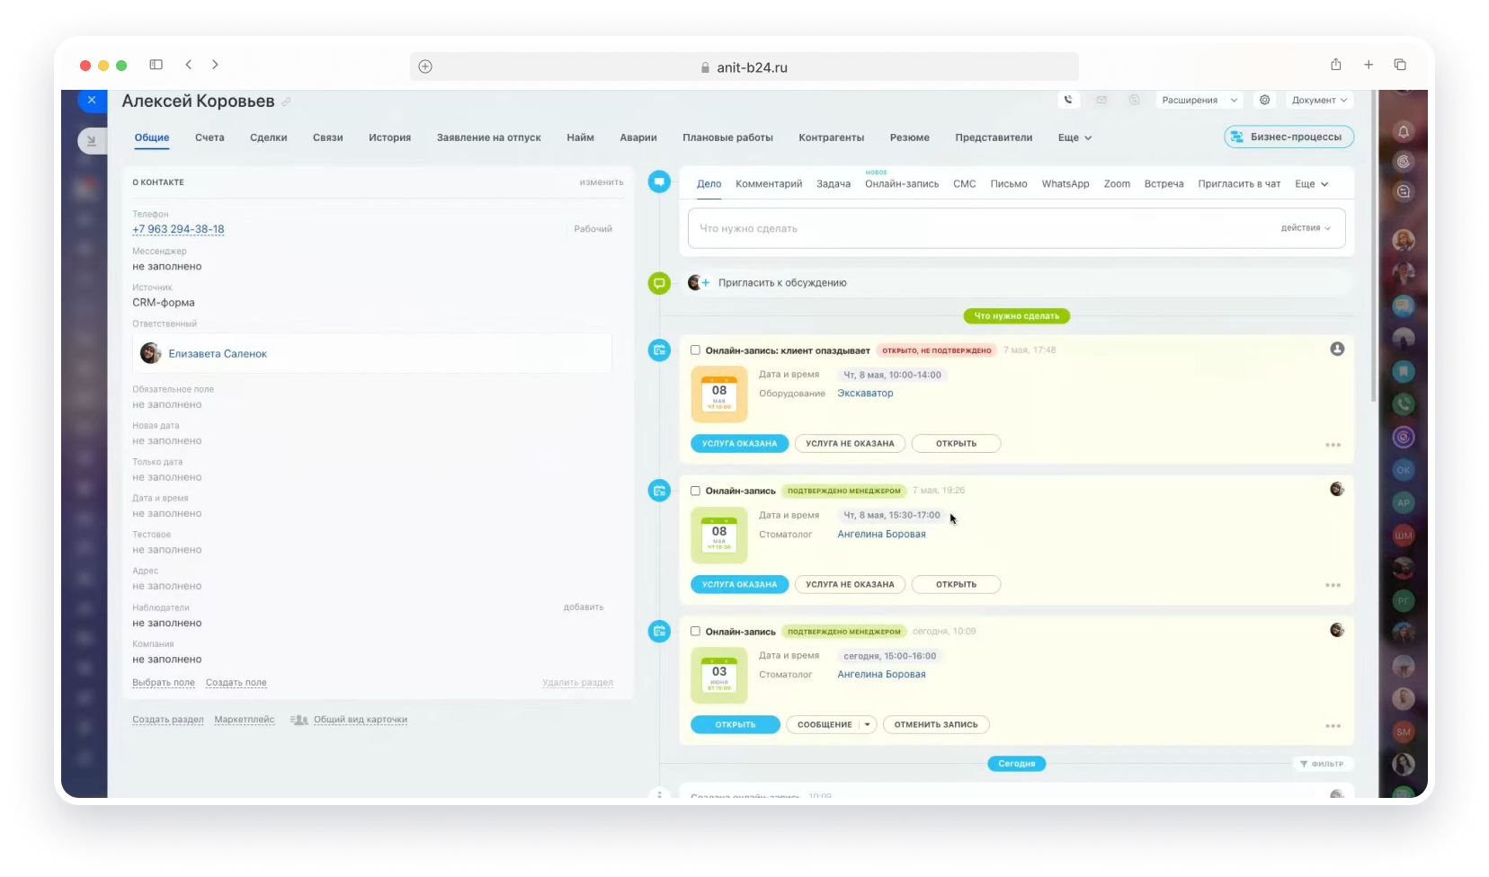Tick the checkbox on the 15:30-17:00 appointment

point(695,491)
